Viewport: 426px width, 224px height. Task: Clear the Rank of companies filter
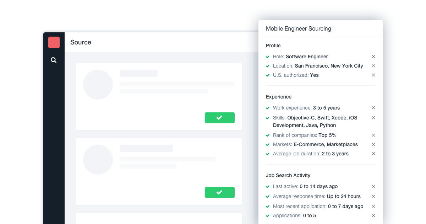(x=373, y=135)
